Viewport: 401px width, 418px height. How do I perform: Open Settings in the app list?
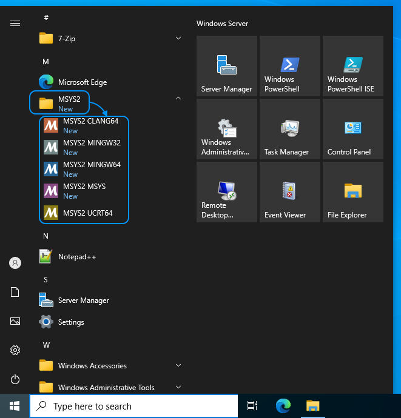[x=110, y=322]
